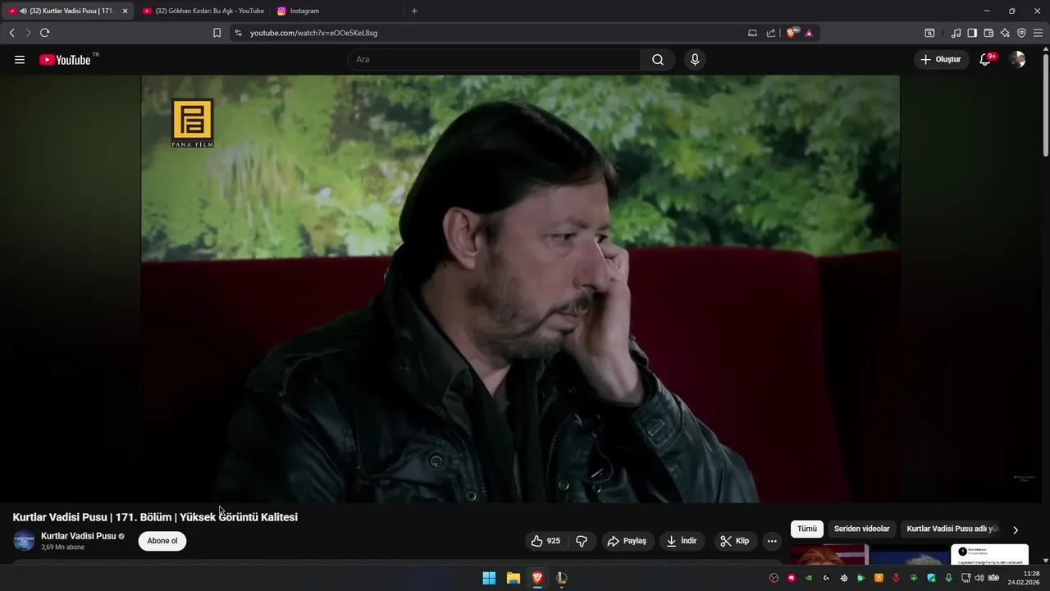Click the Paylaş share button

[x=627, y=541]
